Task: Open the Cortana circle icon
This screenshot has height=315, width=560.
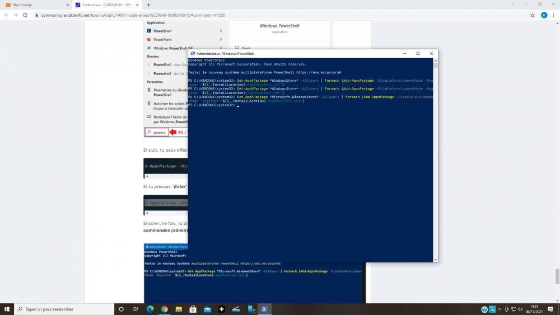Action: click(x=121, y=309)
